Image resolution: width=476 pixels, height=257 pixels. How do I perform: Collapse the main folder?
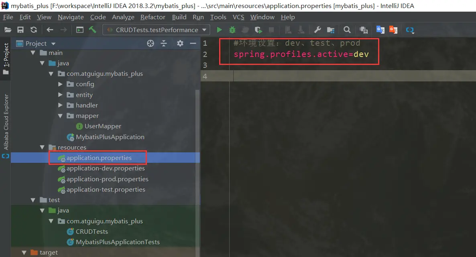pos(33,53)
